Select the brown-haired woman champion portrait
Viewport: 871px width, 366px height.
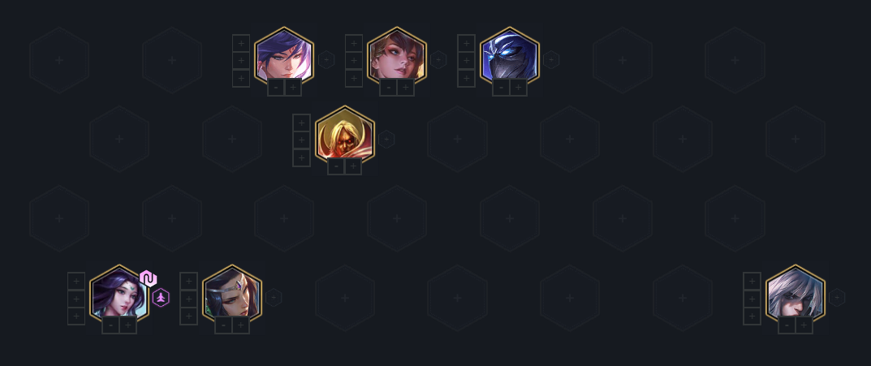pyautogui.click(x=397, y=55)
